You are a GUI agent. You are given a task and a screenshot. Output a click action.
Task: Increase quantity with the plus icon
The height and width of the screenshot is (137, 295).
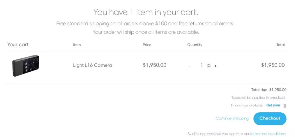tap(215, 66)
